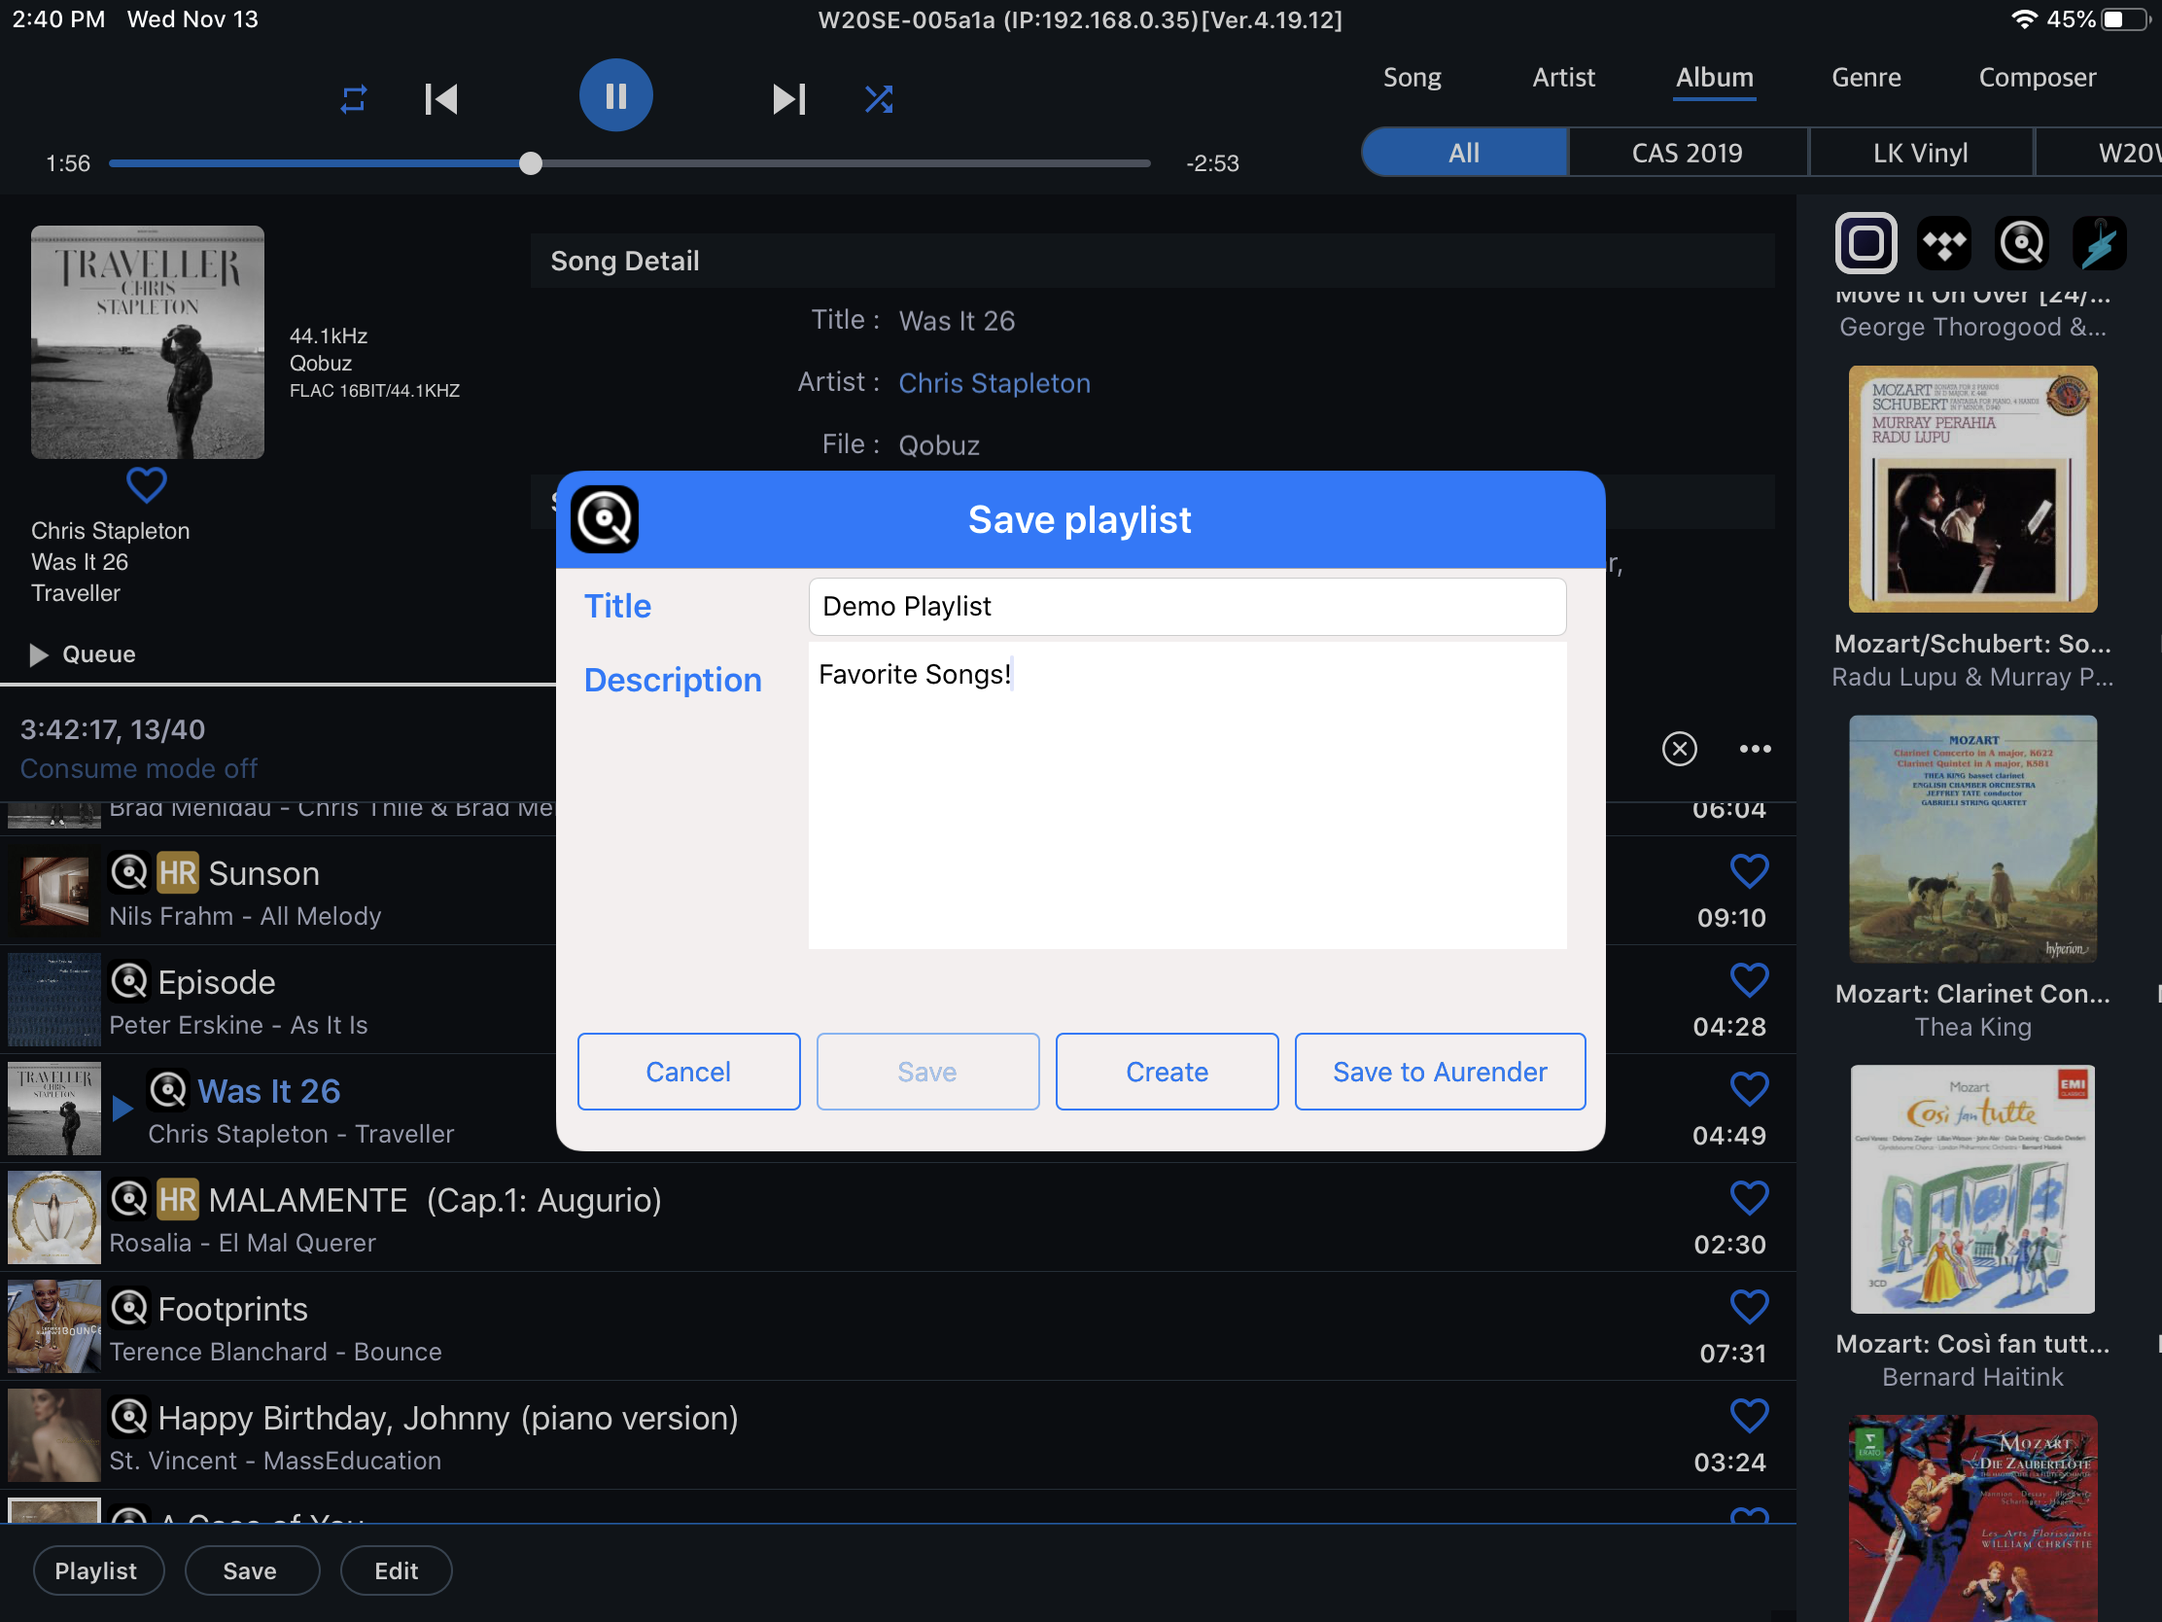Switch to the Album tab

tap(1715, 77)
